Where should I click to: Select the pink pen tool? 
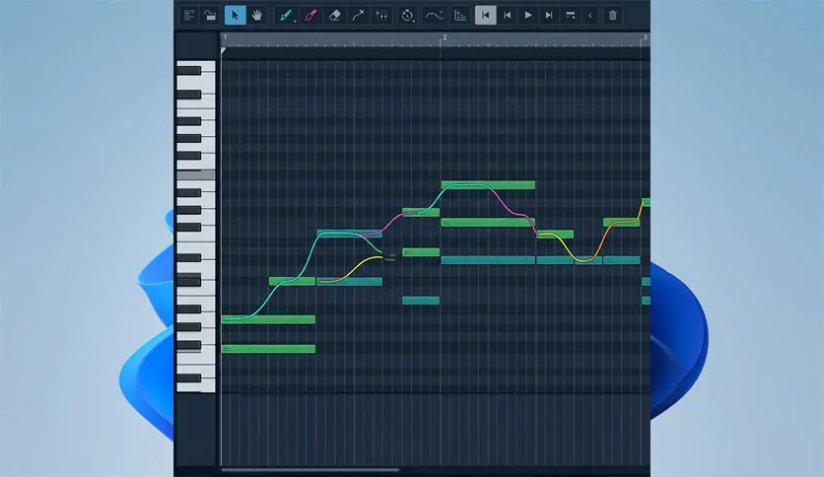click(310, 15)
